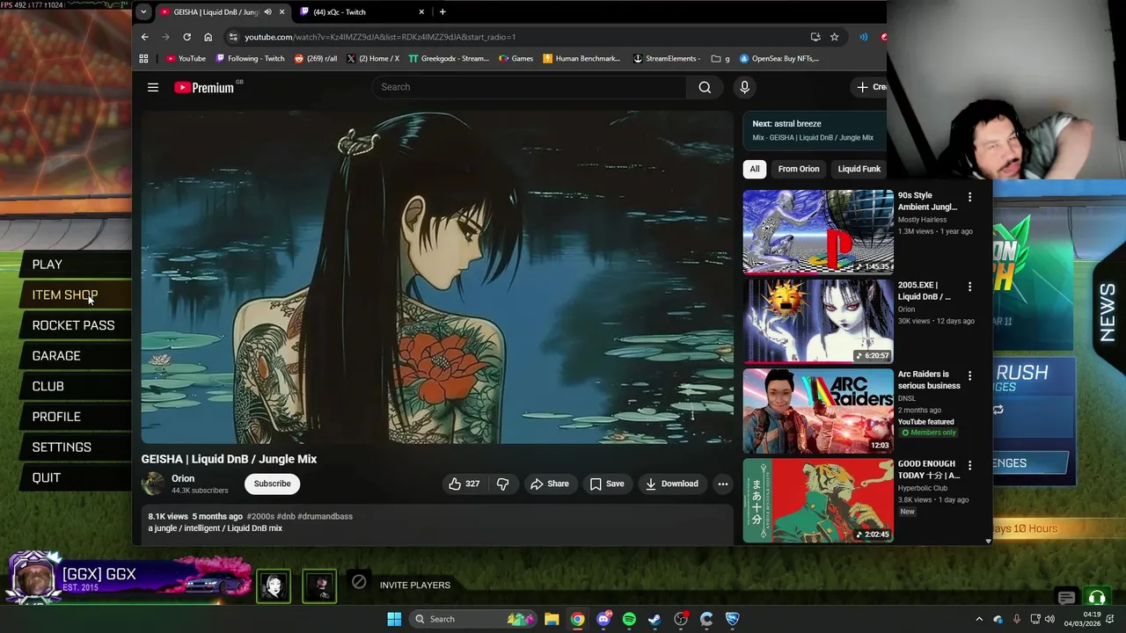Select the GEISHA Liquid DnB tab

pos(223,12)
